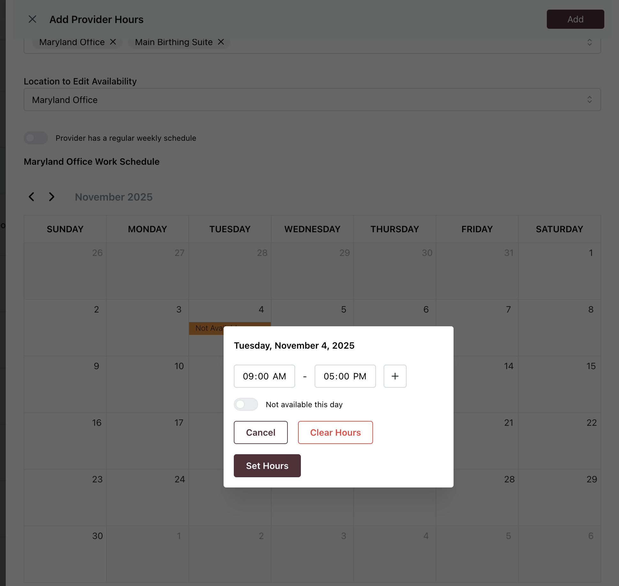
Task: Toggle regular weekly schedule switch
Action: click(36, 138)
